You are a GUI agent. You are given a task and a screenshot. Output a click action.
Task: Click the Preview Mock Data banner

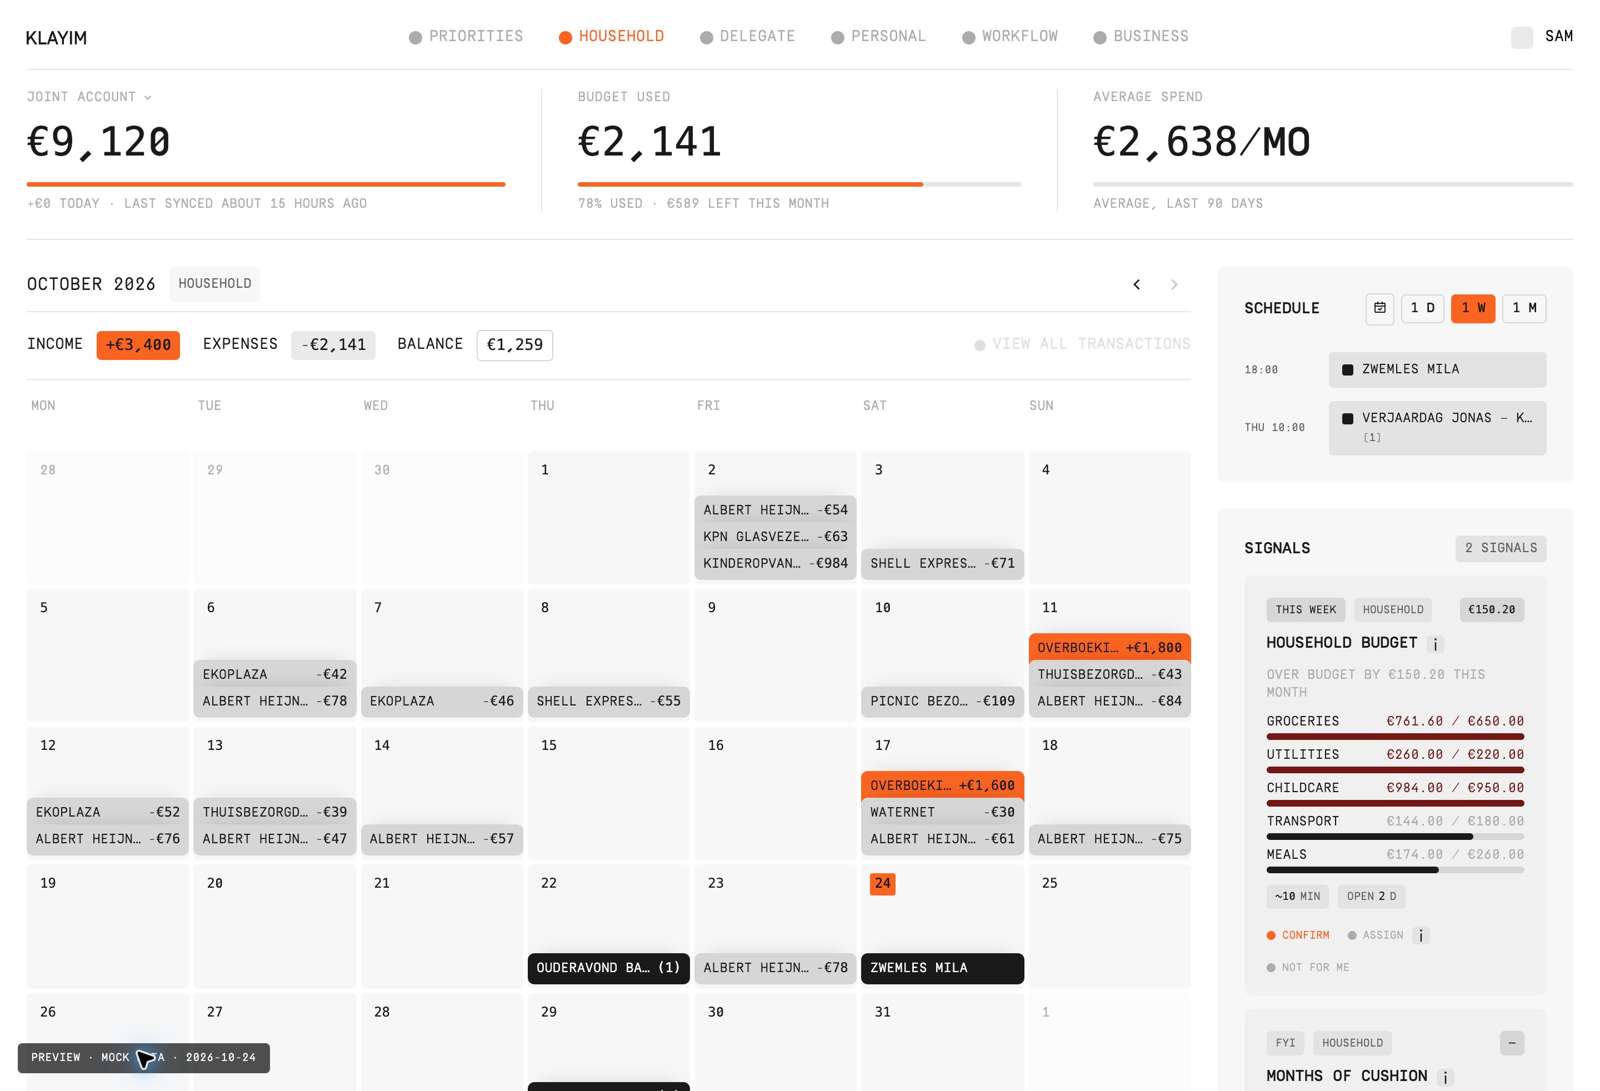point(144,1058)
